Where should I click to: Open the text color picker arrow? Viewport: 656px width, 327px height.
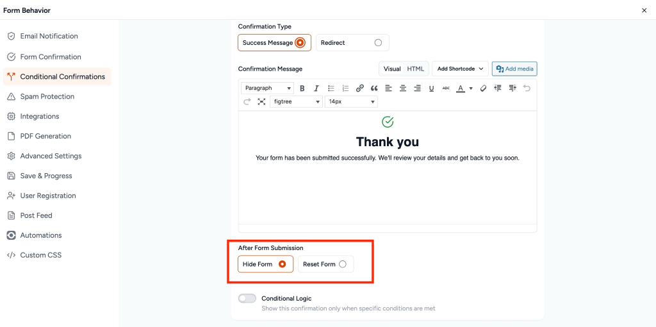tap(471, 88)
